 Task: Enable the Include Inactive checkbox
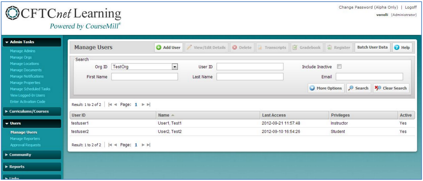click(339, 67)
